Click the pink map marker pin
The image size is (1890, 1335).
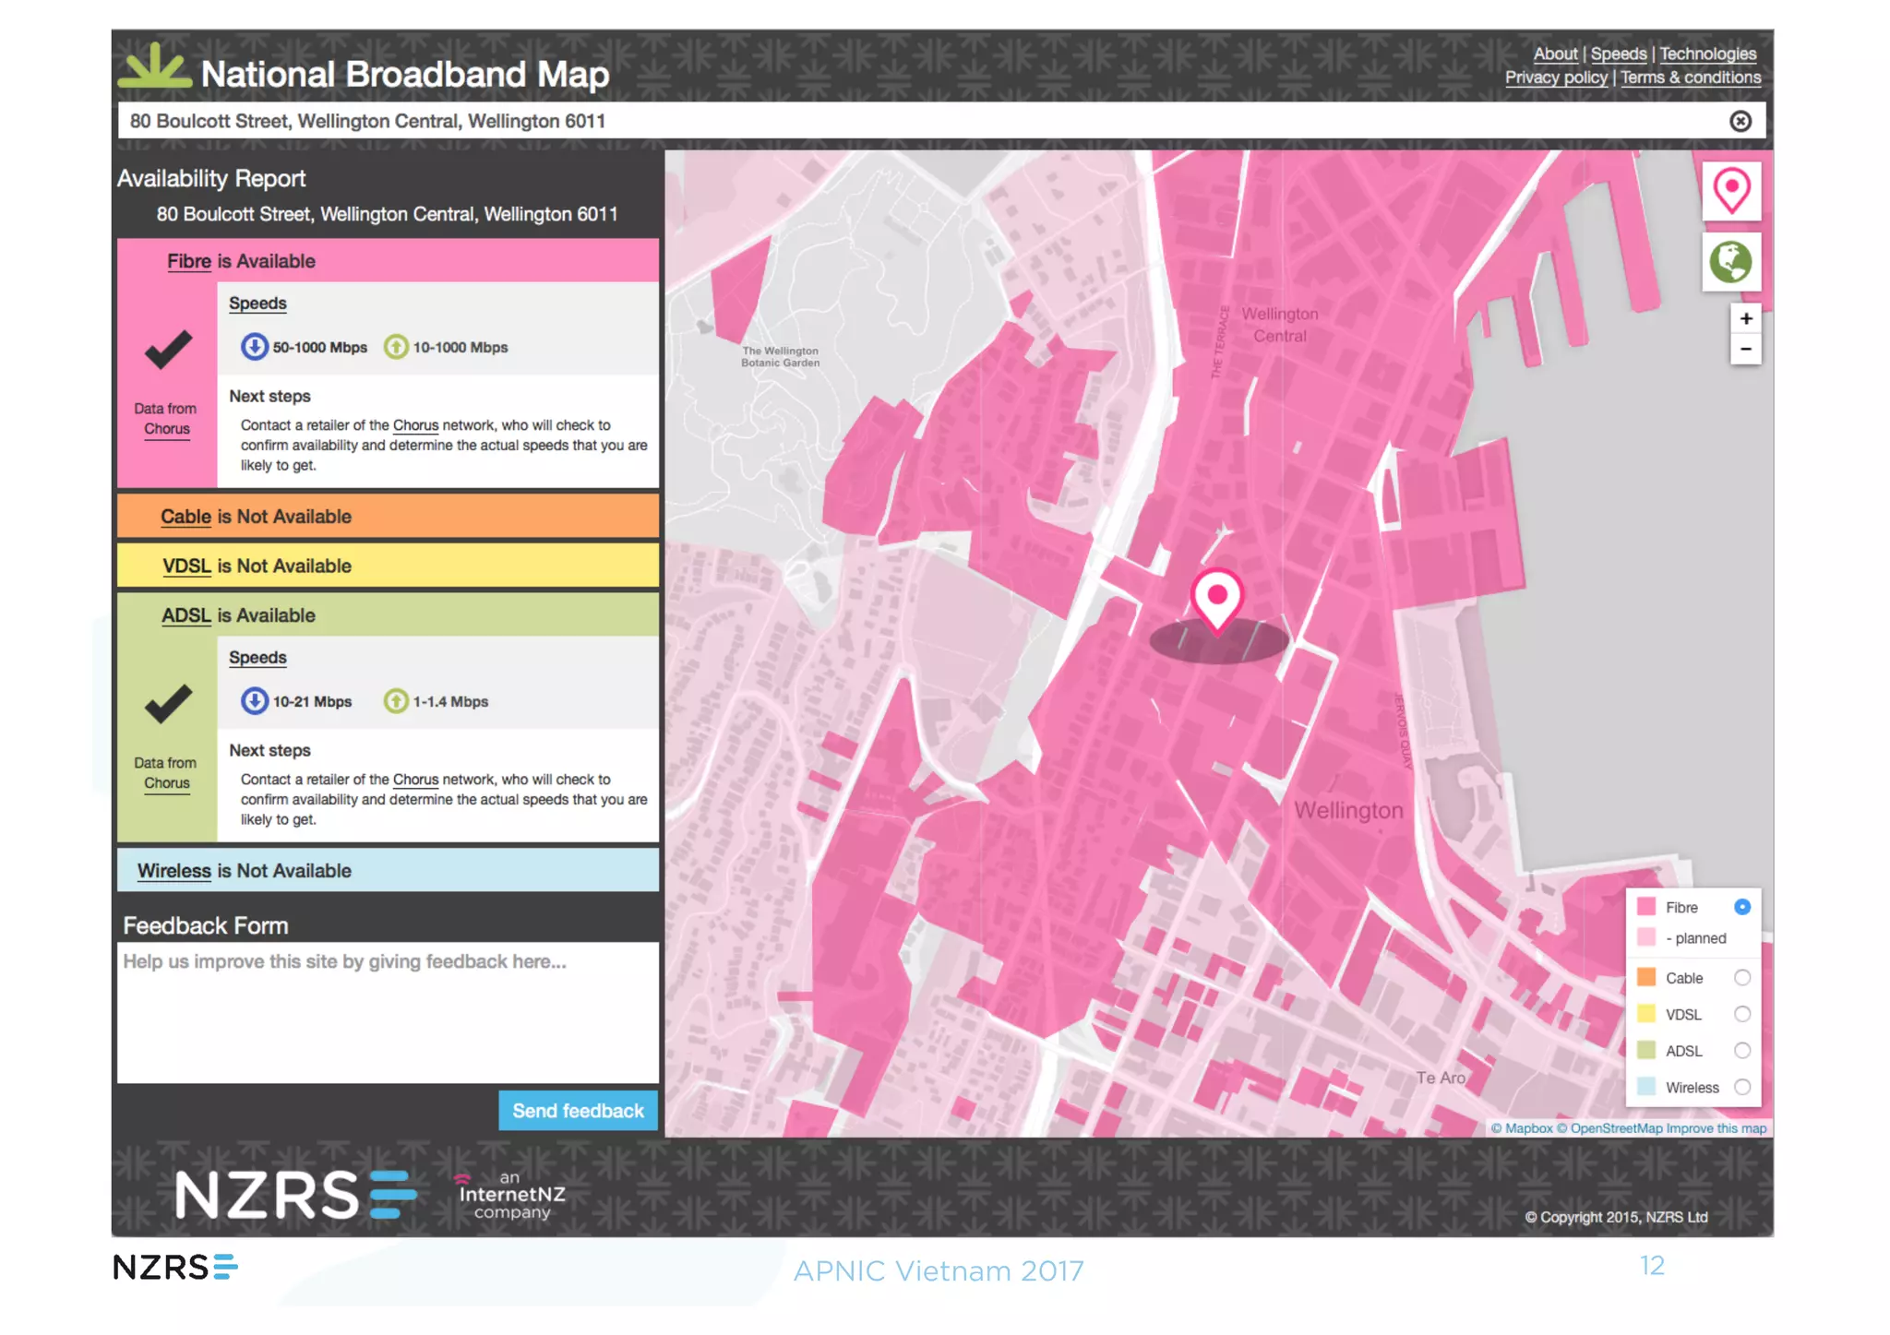[x=1217, y=600]
